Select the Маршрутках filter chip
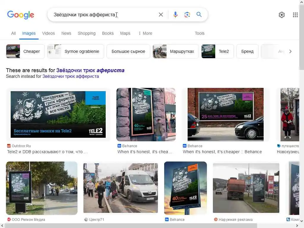The height and width of the screenshot is (228, 304). [176, 51]
